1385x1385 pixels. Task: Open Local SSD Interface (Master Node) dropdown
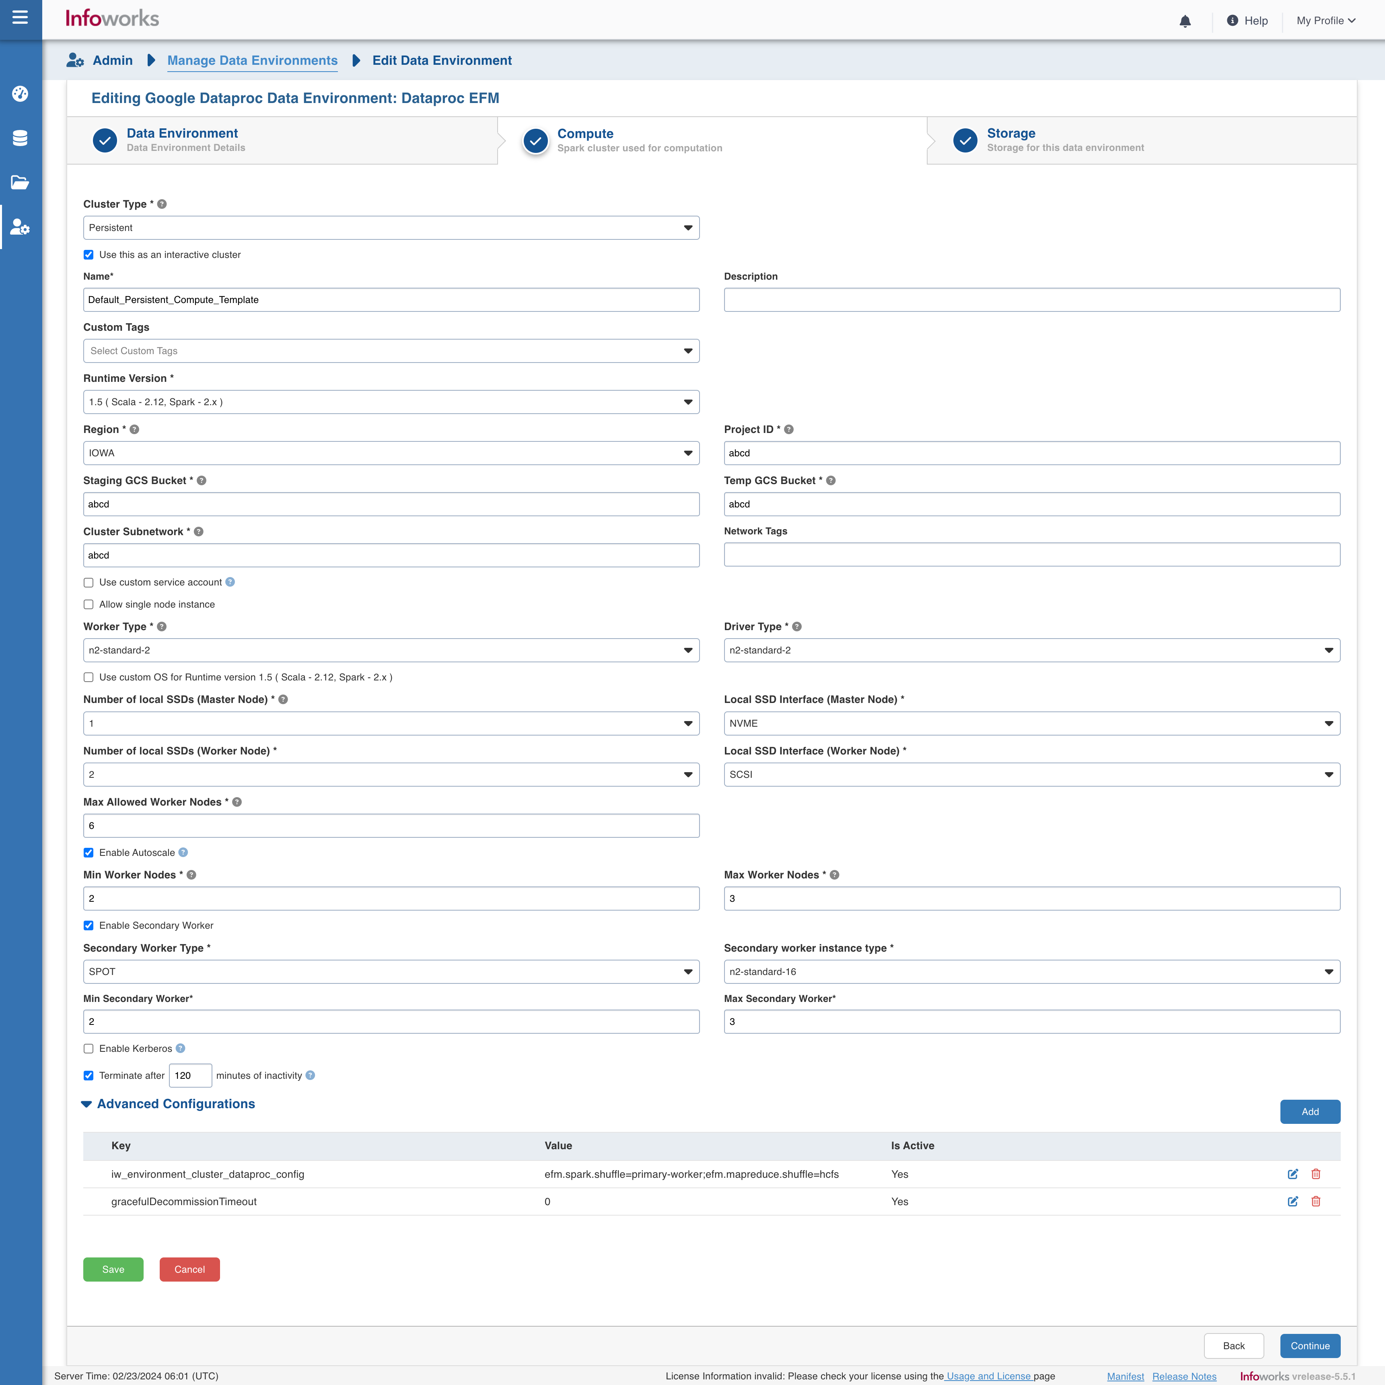pos(1032,724)
